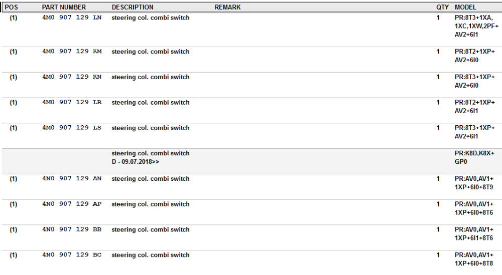
Task: Choose part number 4N0 907 129 BC
Action: coord(72,255)
